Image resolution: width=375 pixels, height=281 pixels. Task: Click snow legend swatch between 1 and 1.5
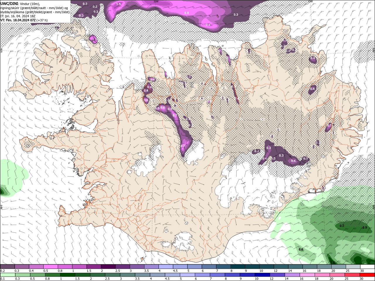(79, 267)
